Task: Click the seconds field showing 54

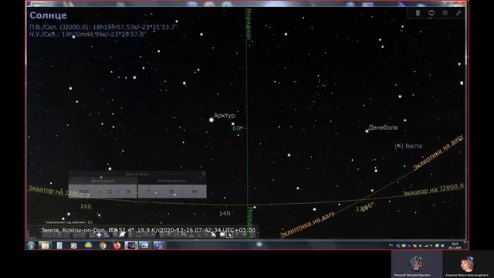Action: click(195, 192)
